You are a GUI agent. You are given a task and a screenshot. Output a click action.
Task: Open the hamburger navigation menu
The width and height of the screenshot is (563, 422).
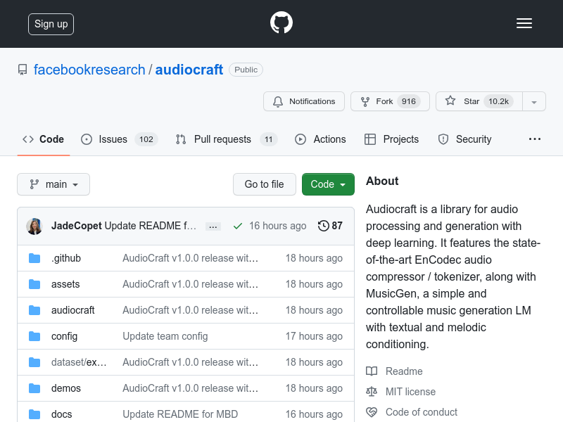tap(524, 23)
